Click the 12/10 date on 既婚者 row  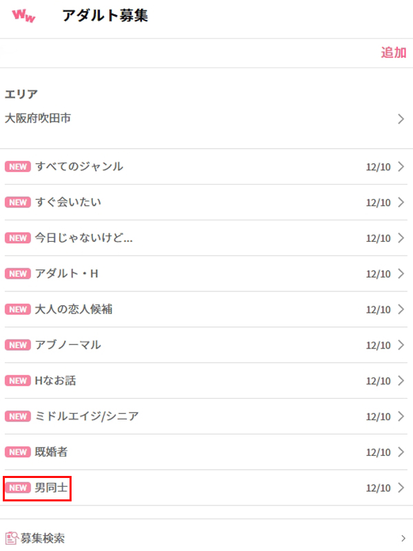(x=378, y=453)
